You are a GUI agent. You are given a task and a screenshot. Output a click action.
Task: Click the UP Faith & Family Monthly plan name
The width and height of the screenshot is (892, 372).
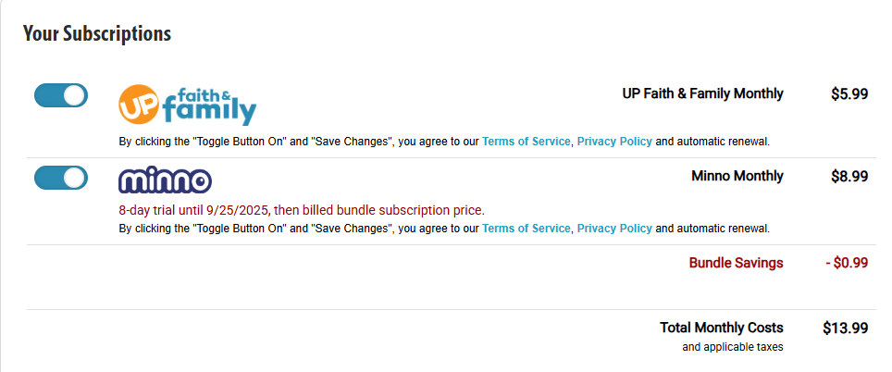coord(702,93)
